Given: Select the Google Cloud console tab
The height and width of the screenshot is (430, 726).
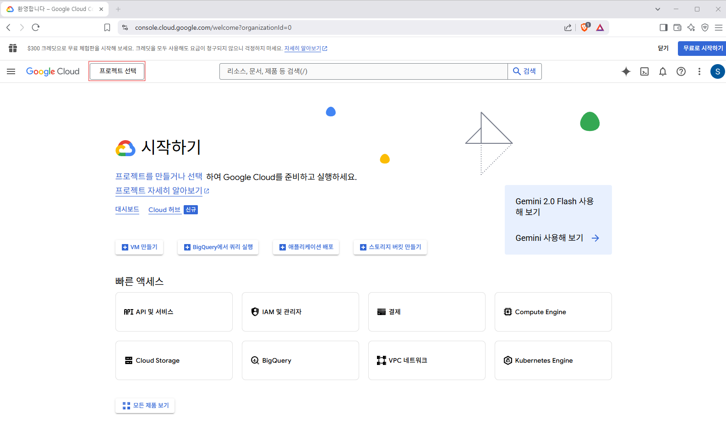Looking at the screenshot, I should point(55,9).
